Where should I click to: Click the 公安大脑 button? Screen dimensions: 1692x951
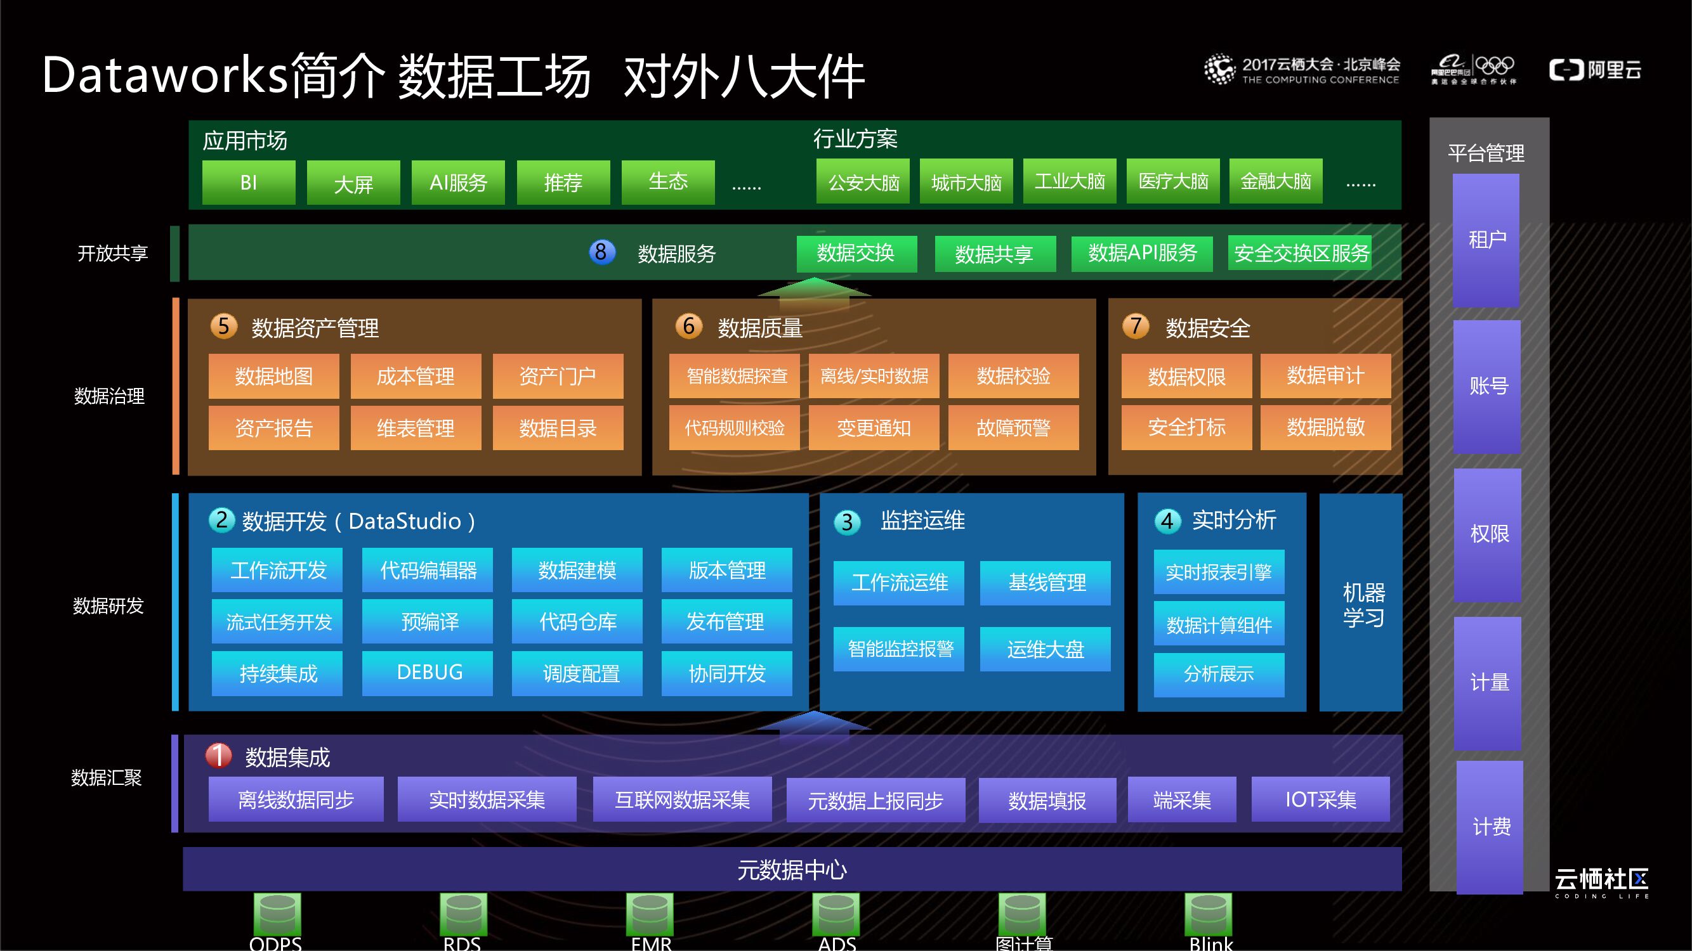tap(863, 182)
